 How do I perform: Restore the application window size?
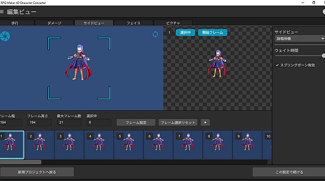(x=314, y=2)
